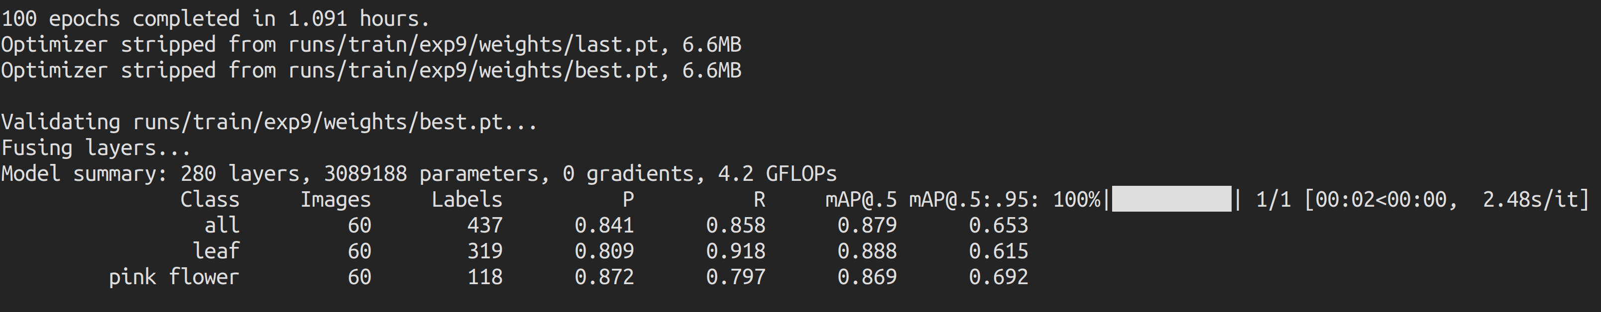Select the 100 epochs completed line
The height and width of the screenshot is (312, 1601).
point(216,18)
